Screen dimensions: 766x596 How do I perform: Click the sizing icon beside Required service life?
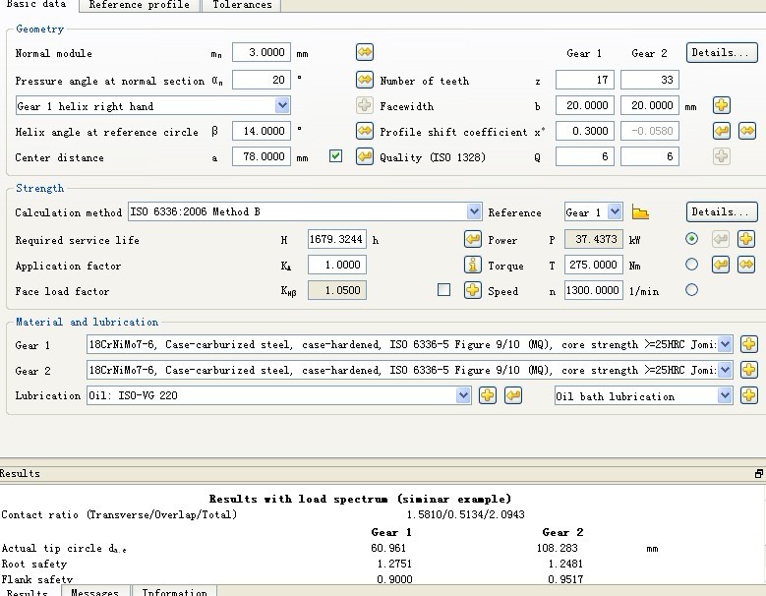point(472,239)
